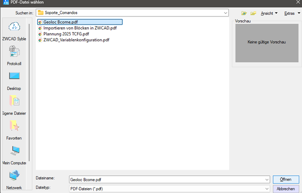
Task: Open the Dateityp dropdown
Action: [267, 188]
